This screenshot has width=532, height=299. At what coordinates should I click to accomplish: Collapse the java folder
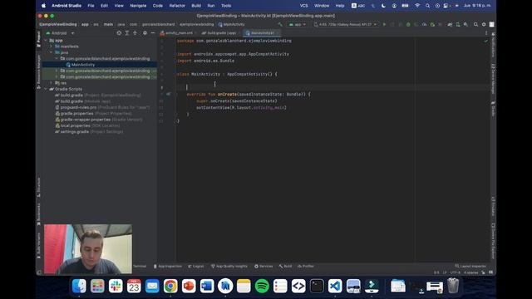52,52
